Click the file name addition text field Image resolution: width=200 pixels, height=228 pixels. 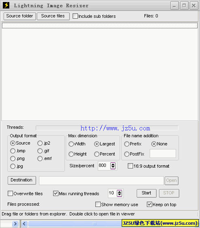[x=163, y=153]
